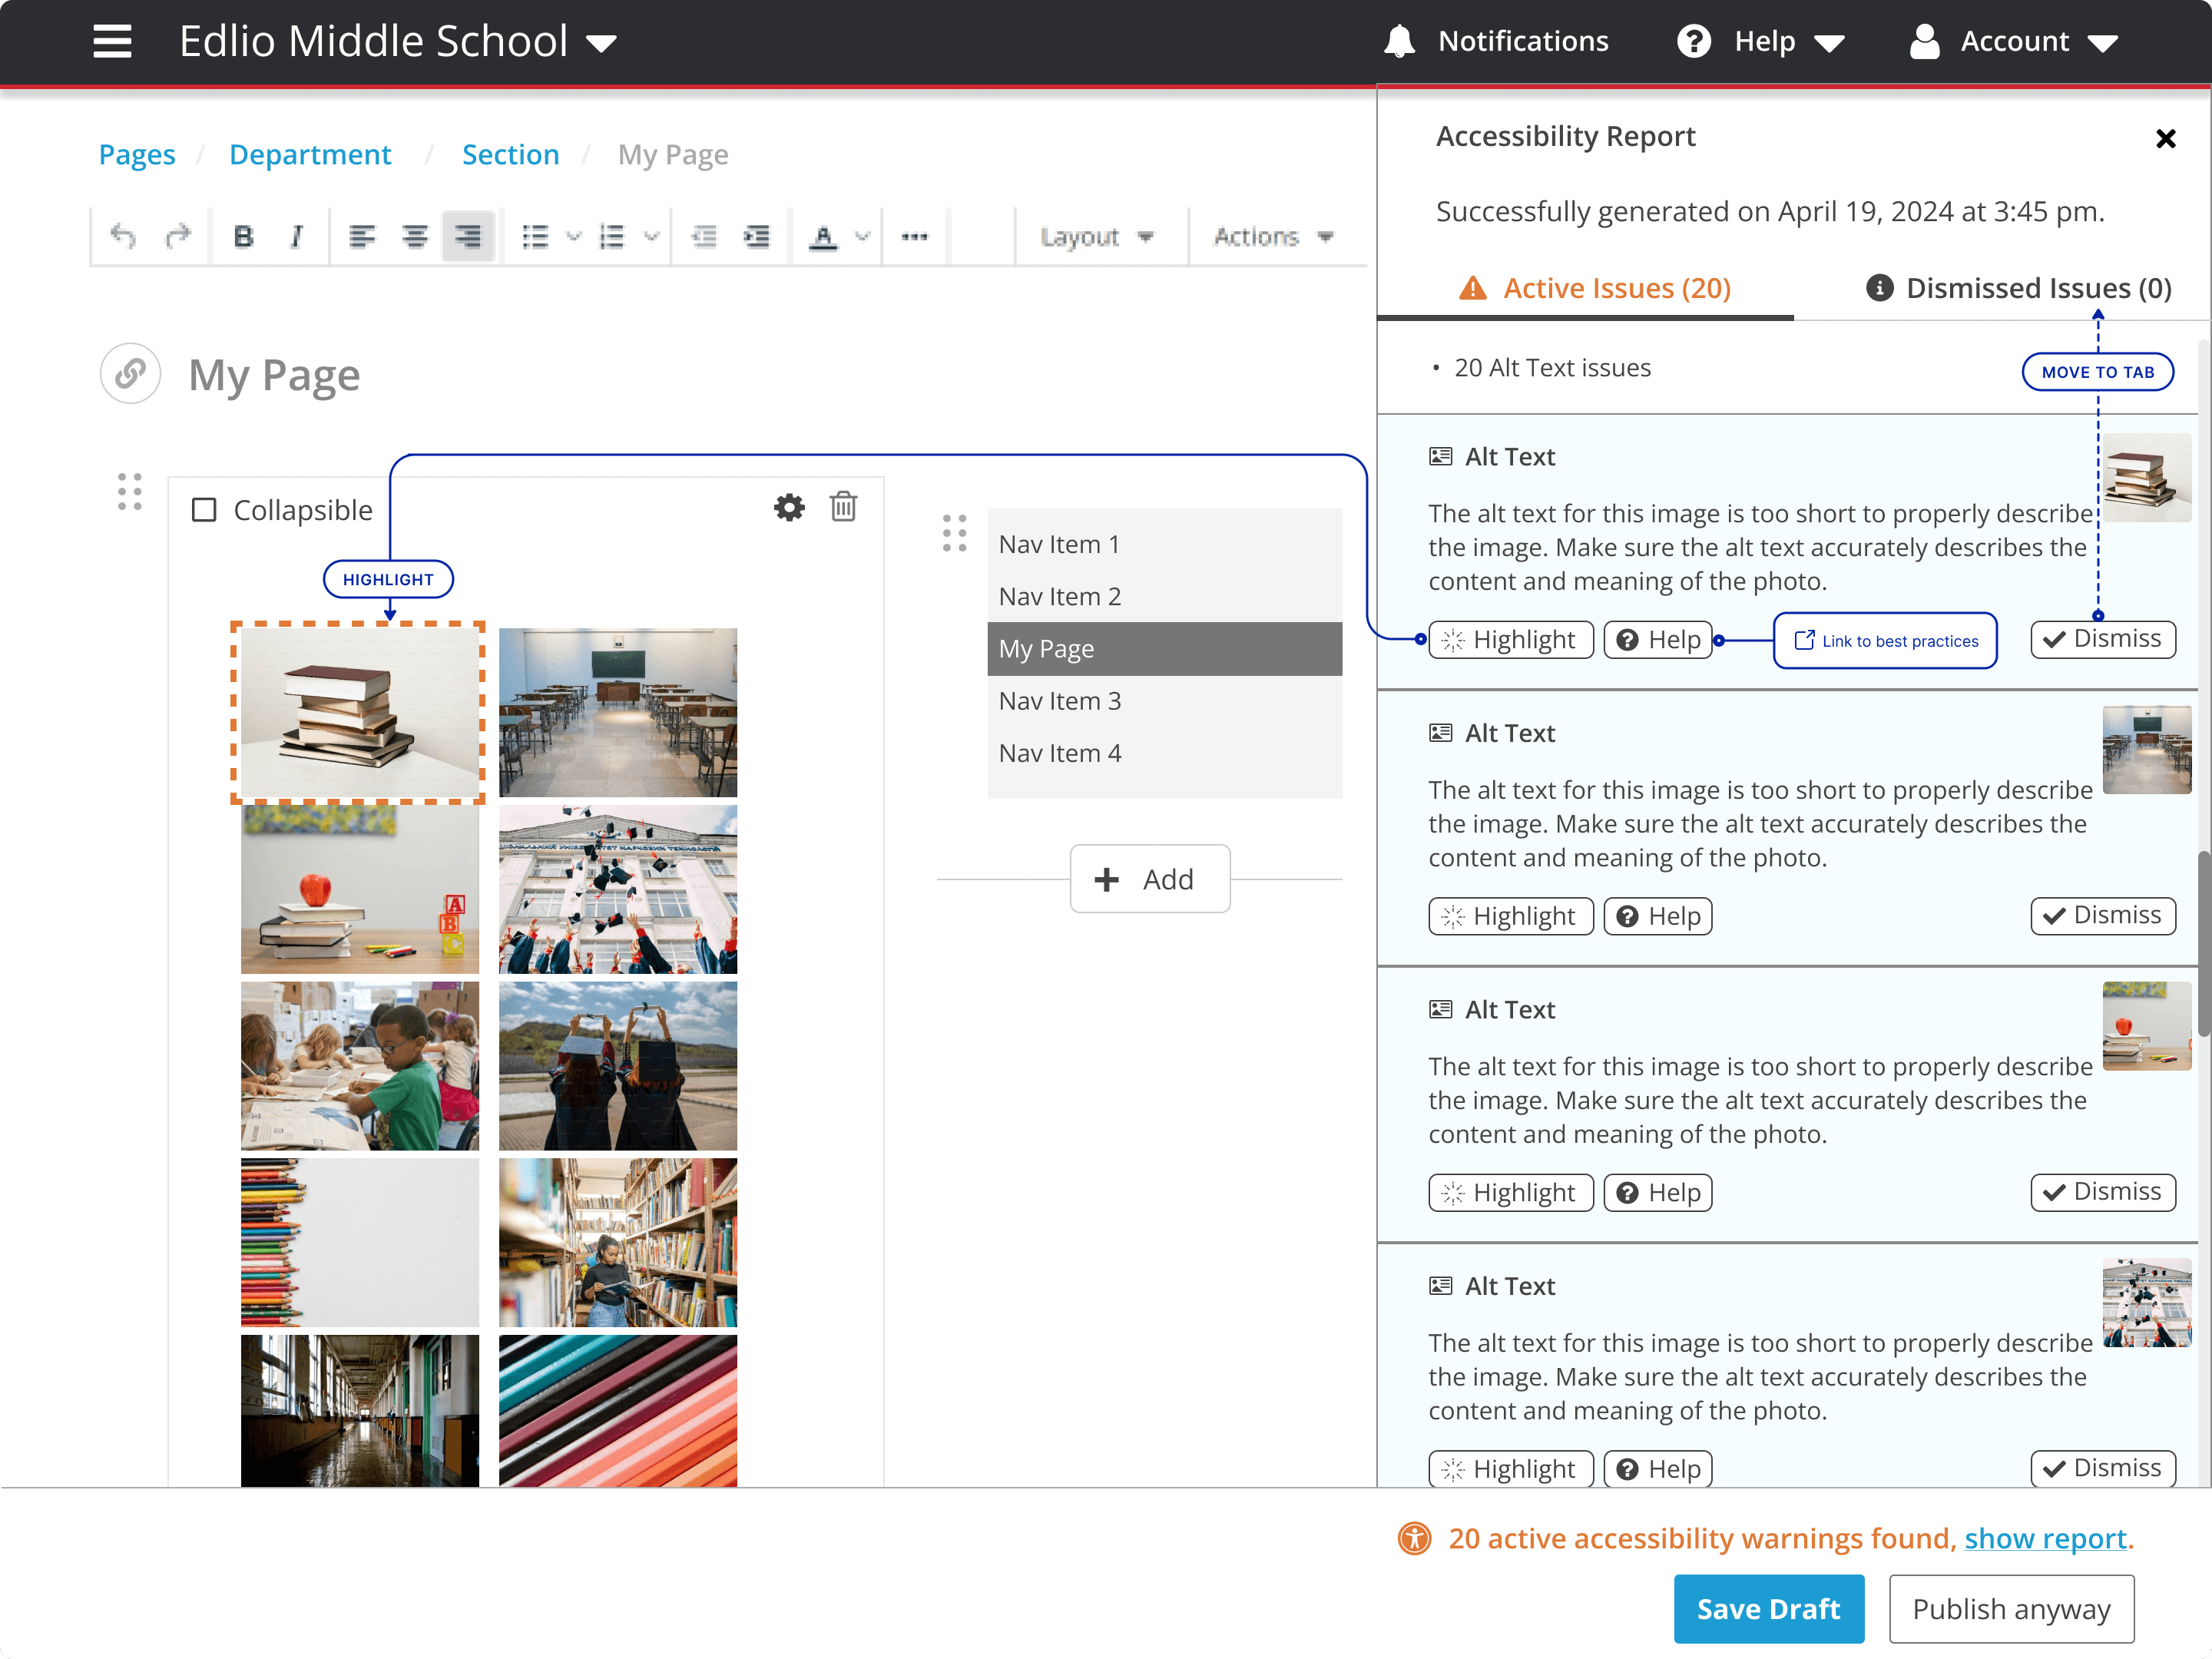Click the Bold formatting icon

(243, 237)
